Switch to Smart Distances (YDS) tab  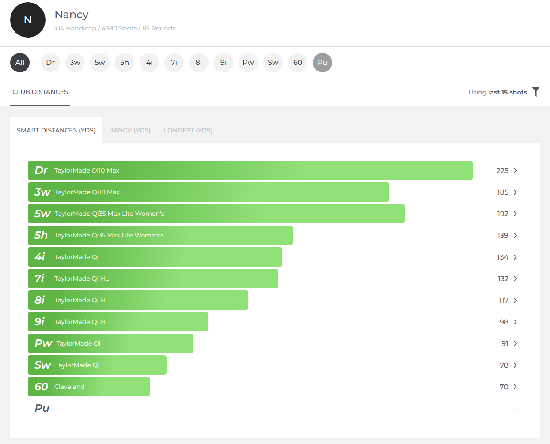pos(56,130)
